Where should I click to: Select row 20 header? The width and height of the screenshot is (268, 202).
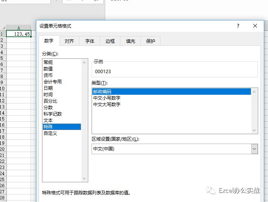(3, 149)
